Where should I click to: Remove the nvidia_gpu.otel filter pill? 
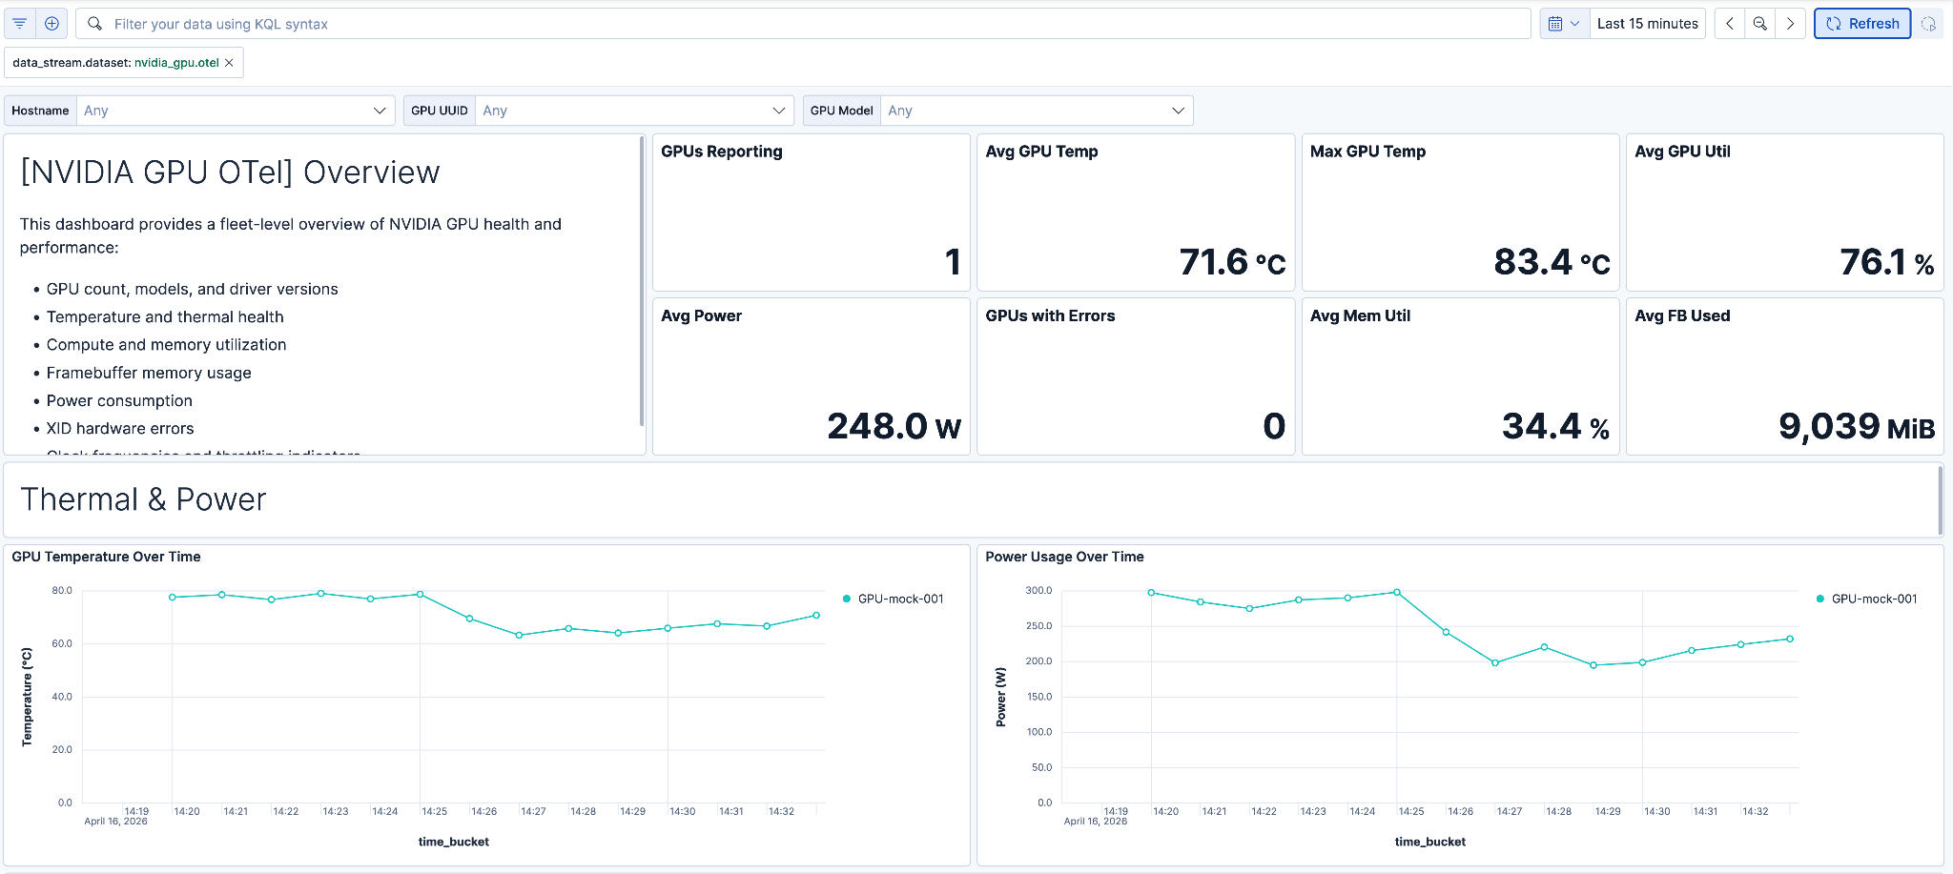point(229,63)
